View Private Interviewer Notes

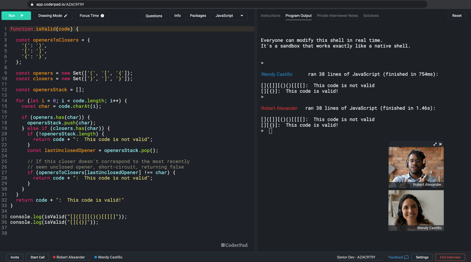(337, 16)
